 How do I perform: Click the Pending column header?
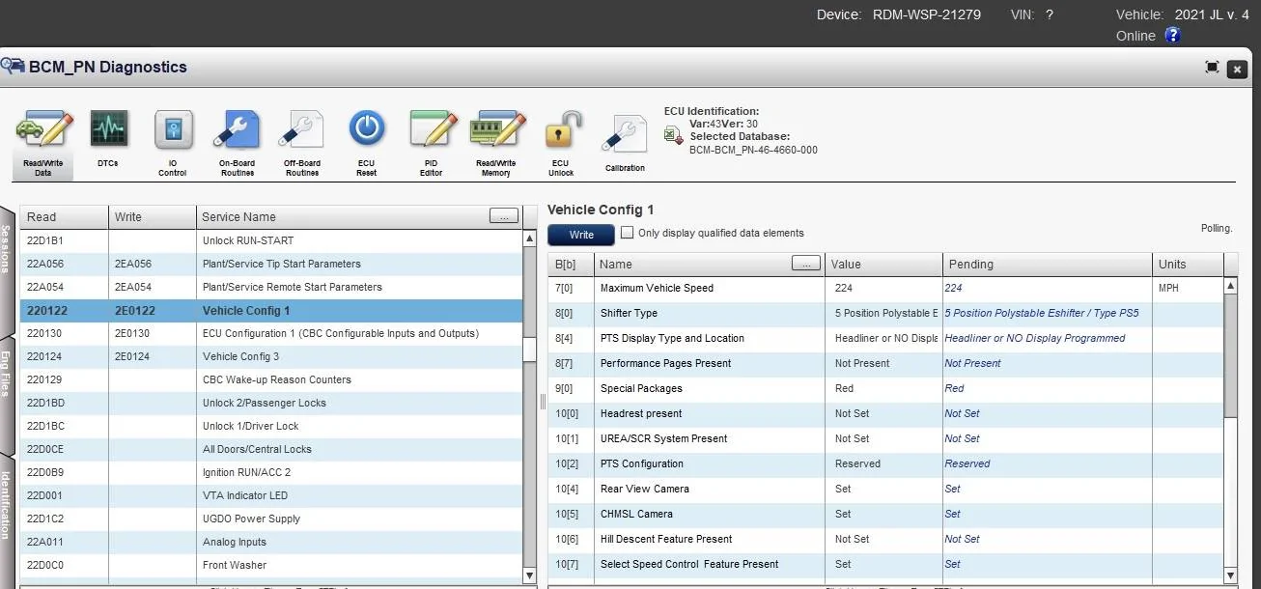[x=1047, y=264]
